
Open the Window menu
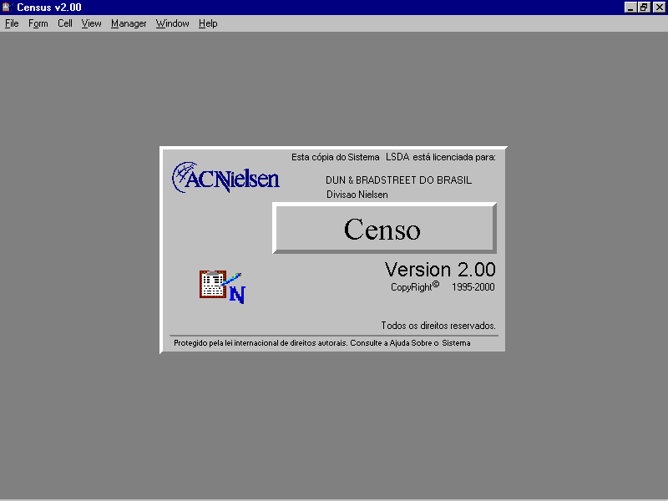tap(172, 23)
